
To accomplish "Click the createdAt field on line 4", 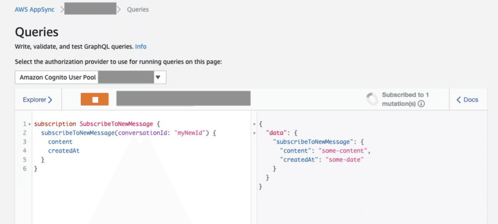I will tap(64, 151).
